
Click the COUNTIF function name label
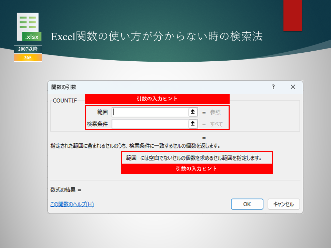click(65, 101)
